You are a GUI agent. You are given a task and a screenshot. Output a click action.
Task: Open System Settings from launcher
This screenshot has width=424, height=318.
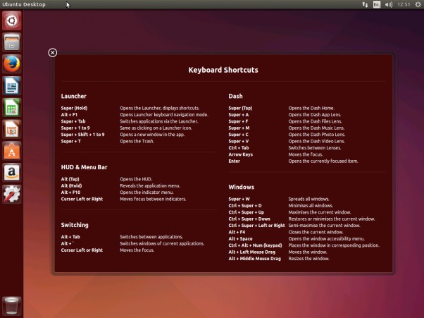pyautogui.click(x=12, y=194)
